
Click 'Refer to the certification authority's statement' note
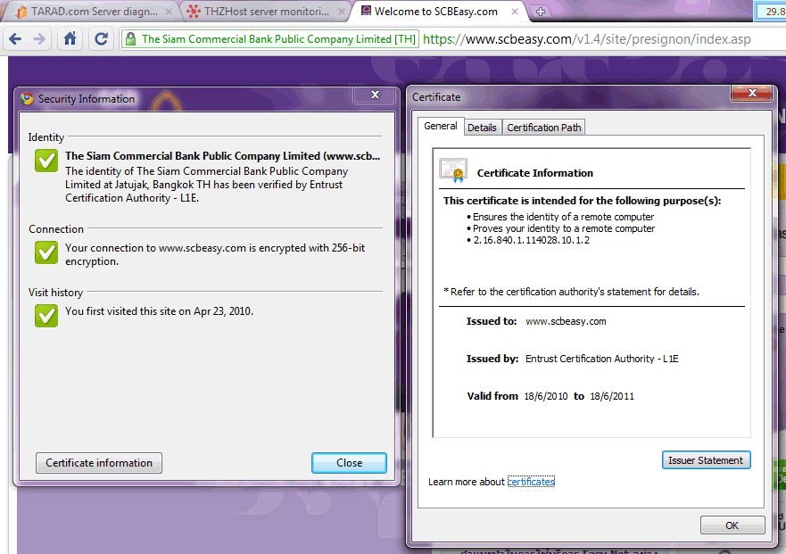572,292
